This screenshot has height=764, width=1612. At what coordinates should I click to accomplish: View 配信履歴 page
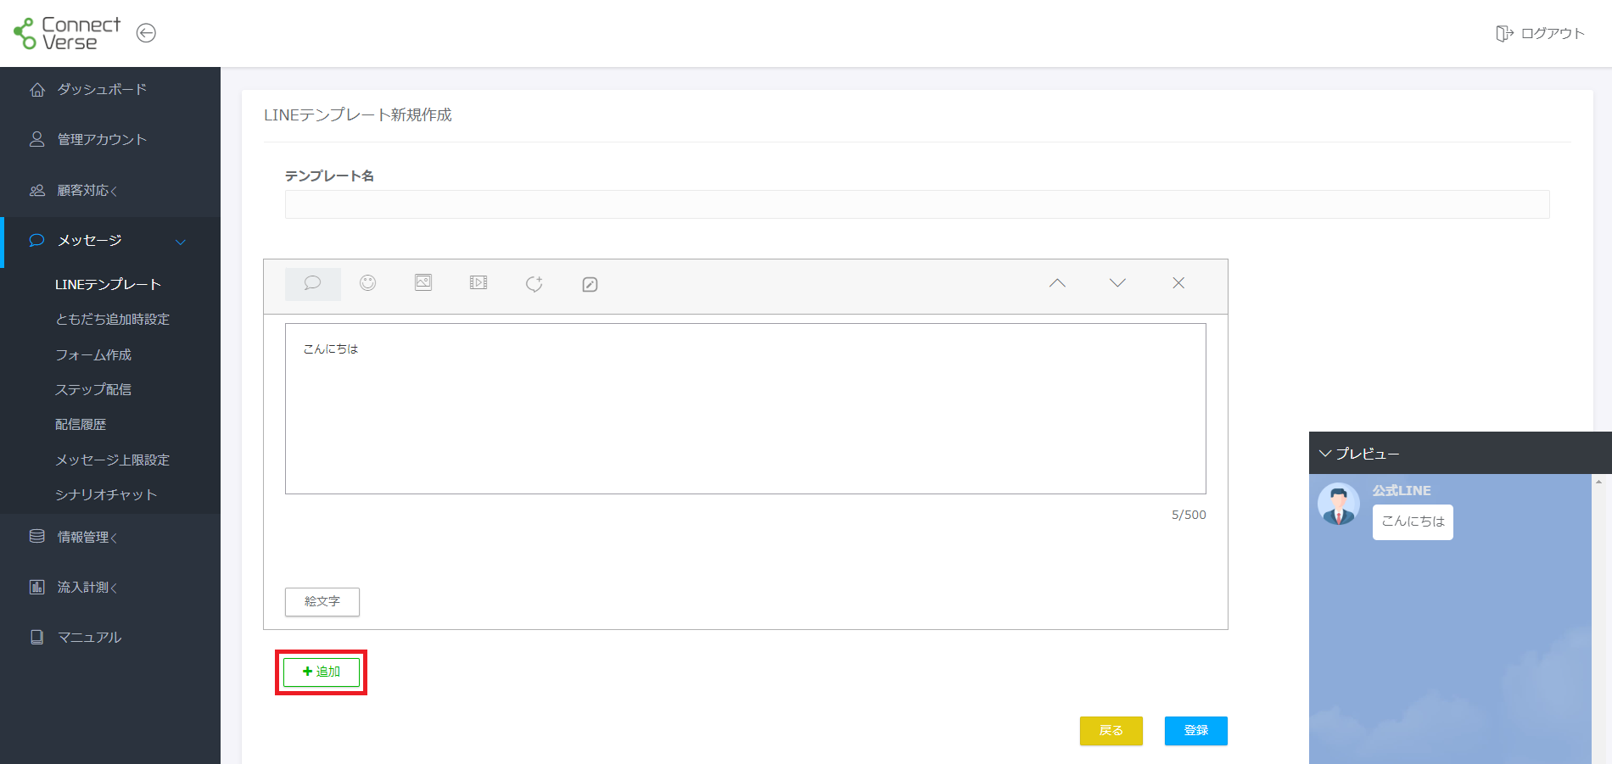click(81, 424)
